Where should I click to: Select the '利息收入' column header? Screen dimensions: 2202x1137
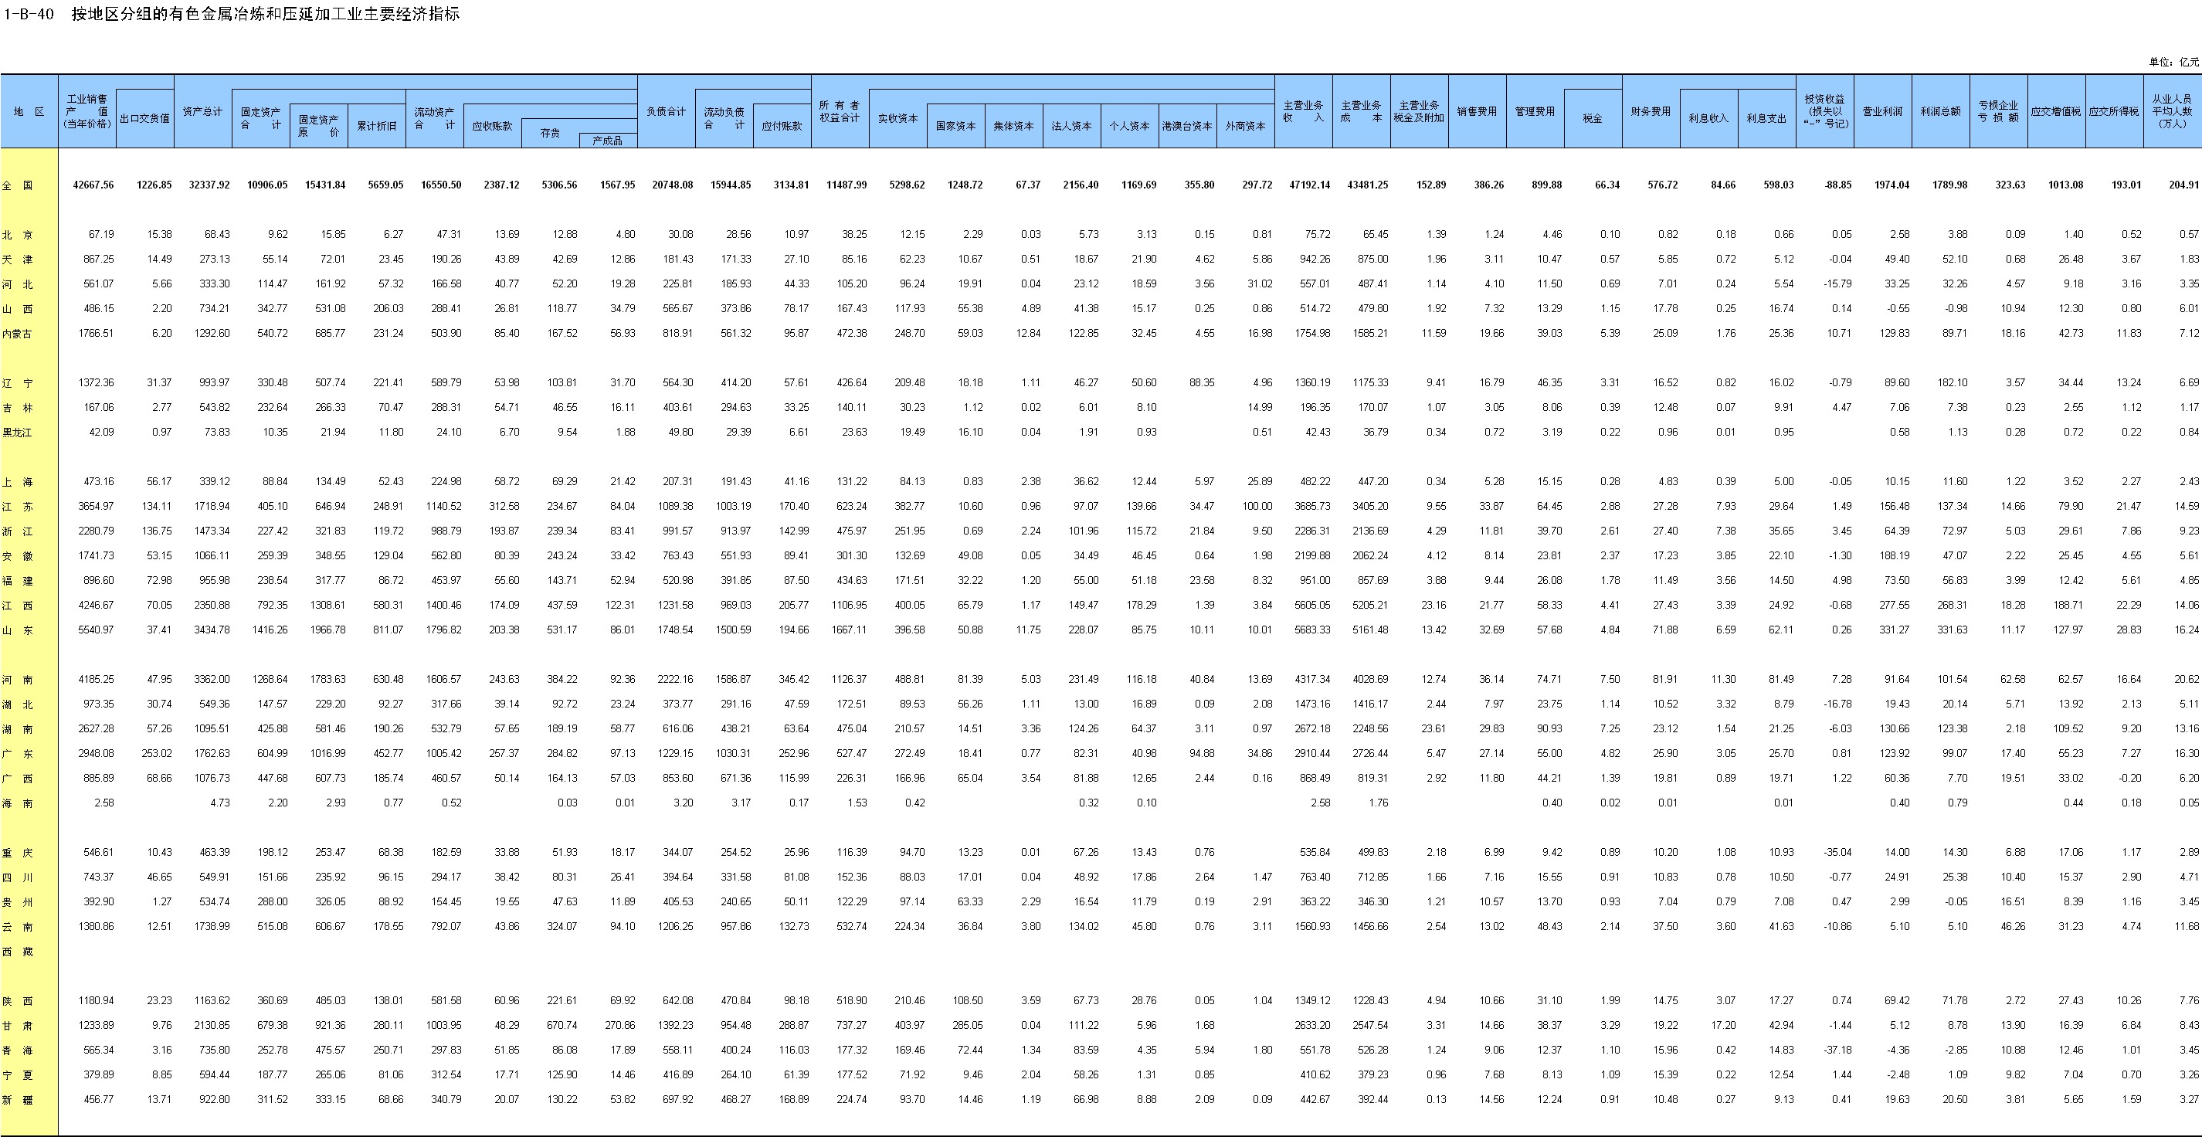[x=1708, y=119]
